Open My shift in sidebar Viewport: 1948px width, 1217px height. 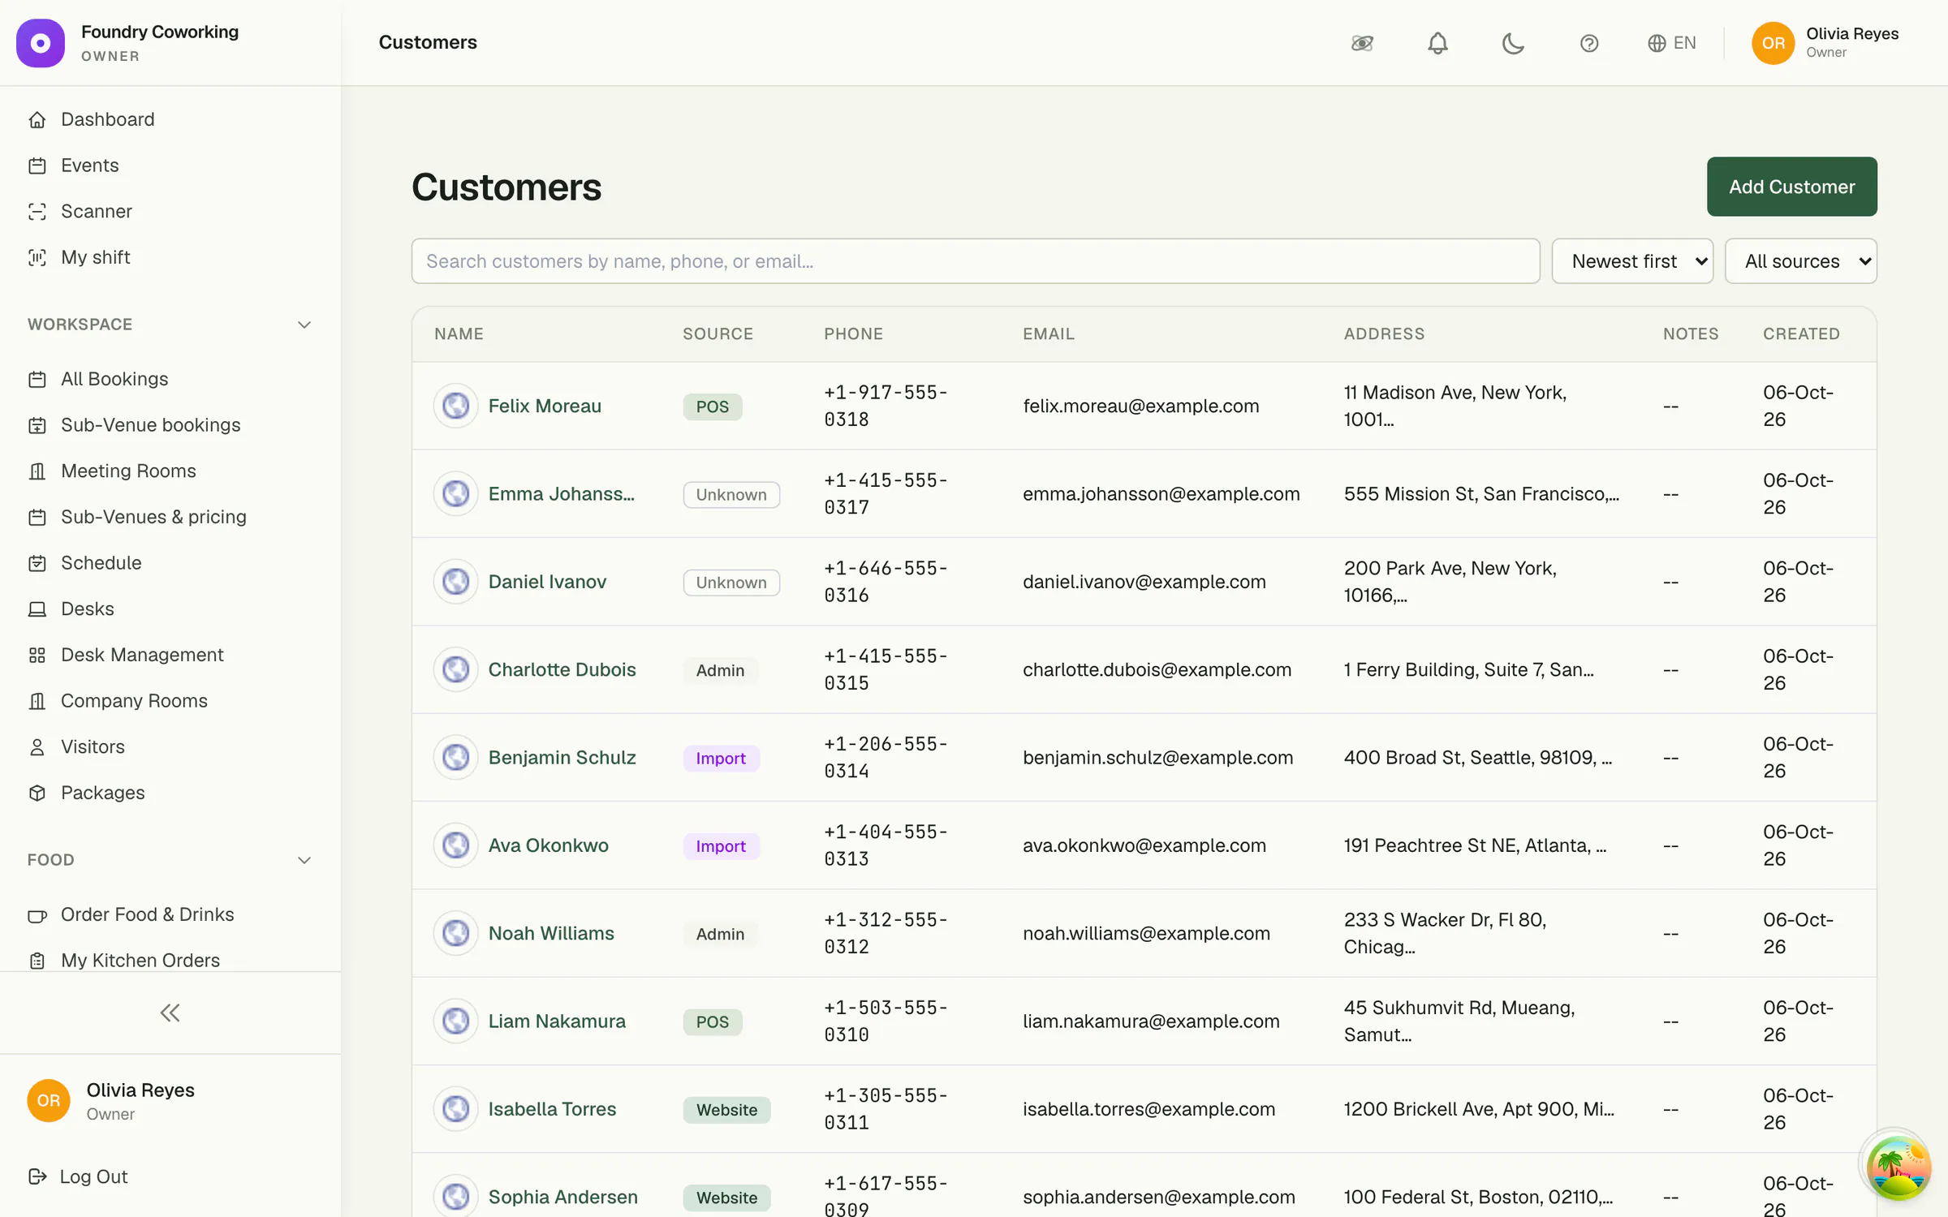tap(95, 257)
